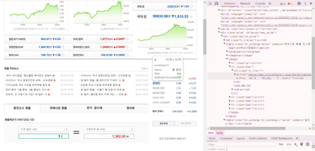Click the KRW result field showing 1,362.00
315x151 pixels.
pyautogui.click(x=109, y=136)
